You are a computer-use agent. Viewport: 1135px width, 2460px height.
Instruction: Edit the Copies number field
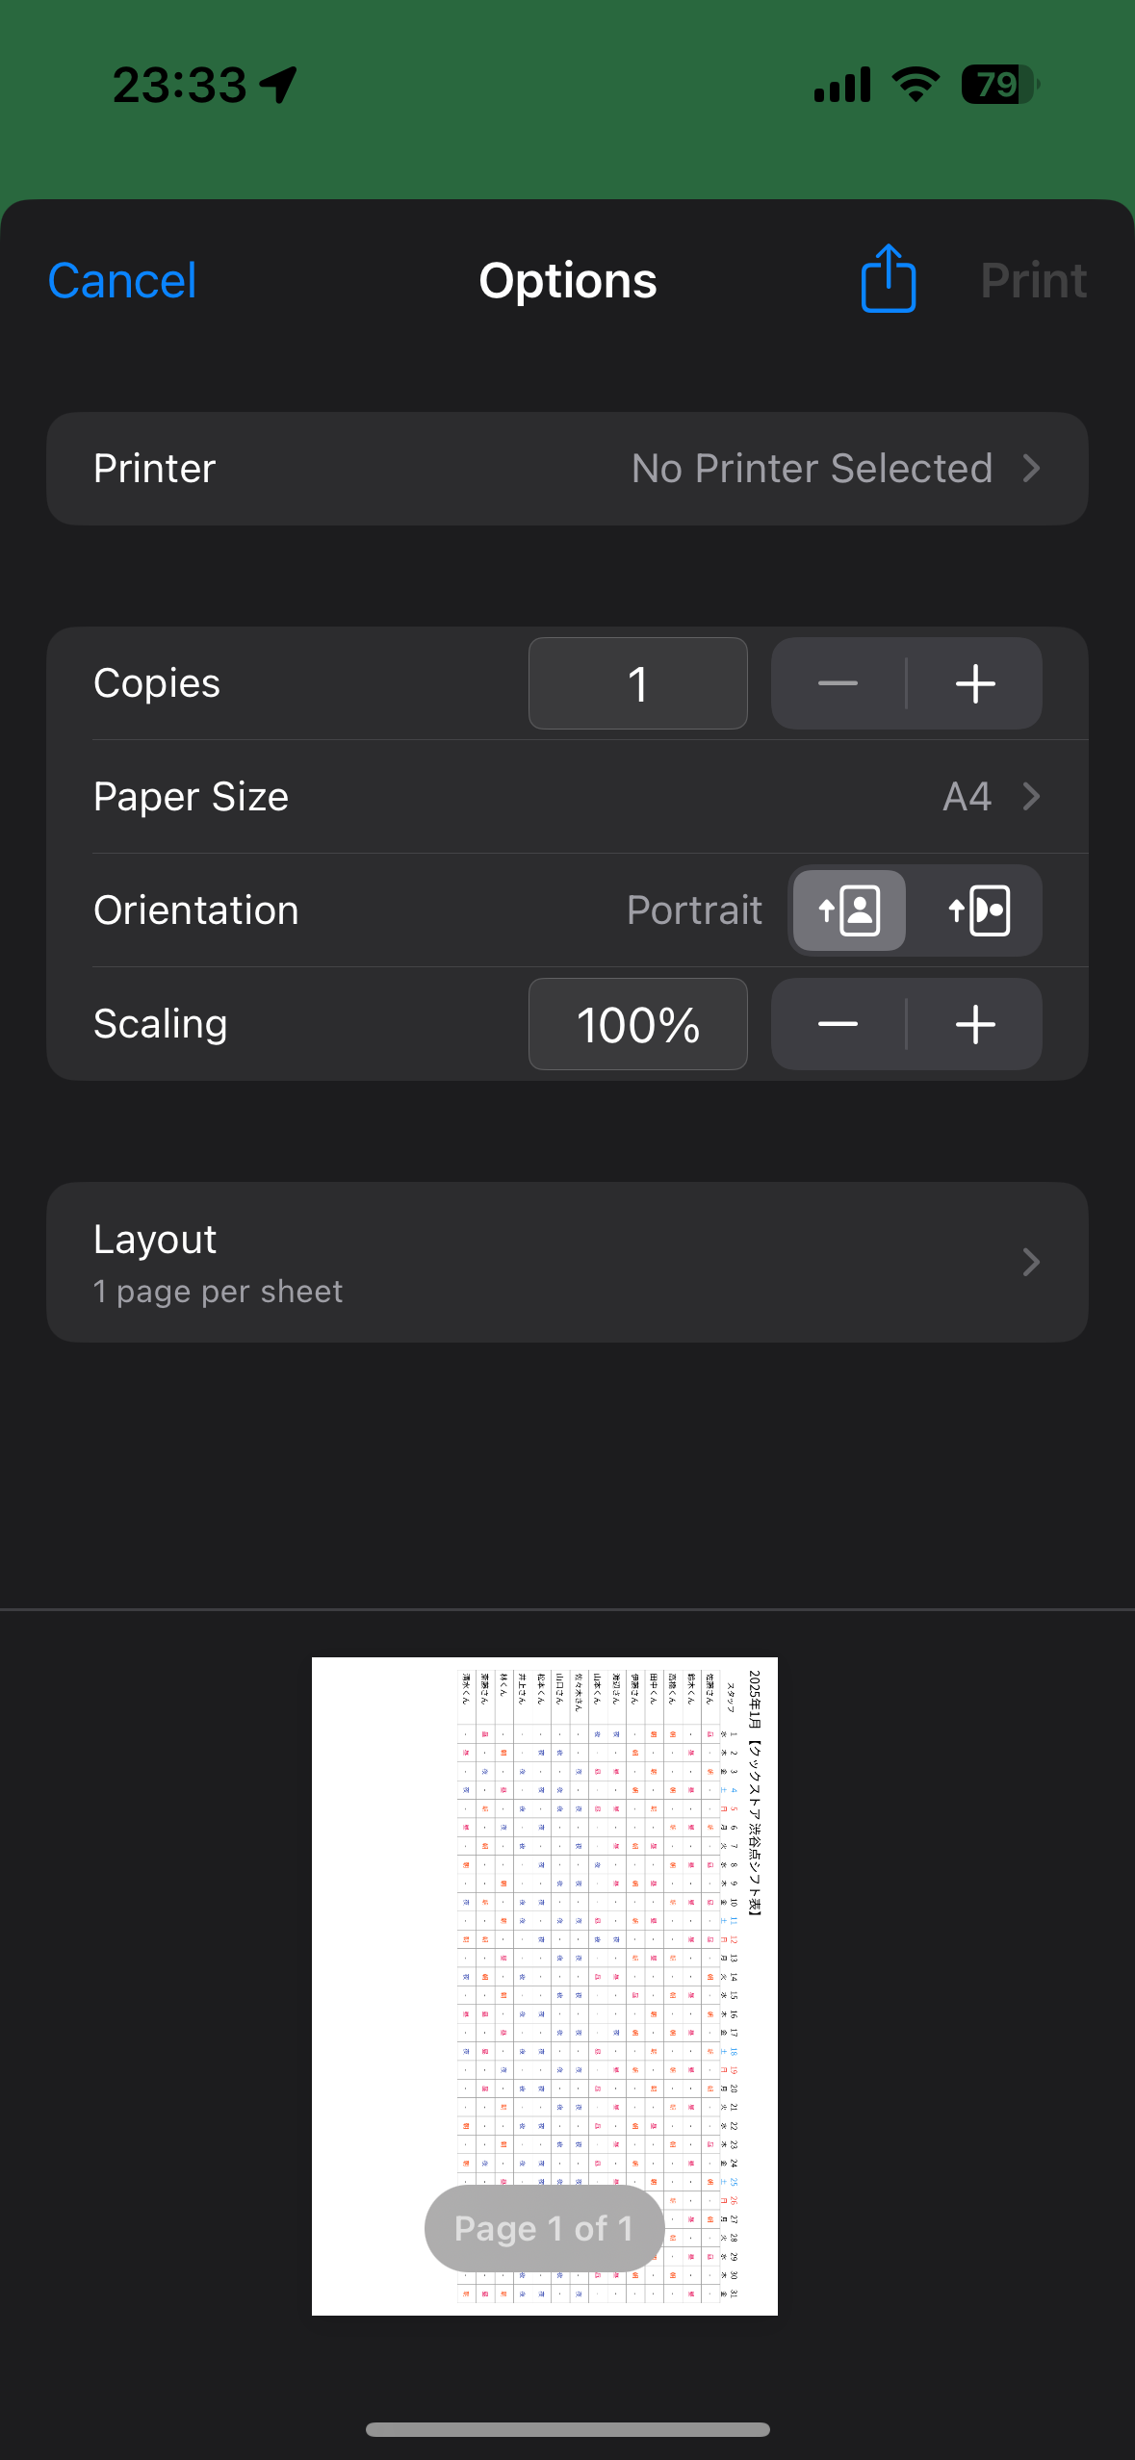[x=638, y=683]
